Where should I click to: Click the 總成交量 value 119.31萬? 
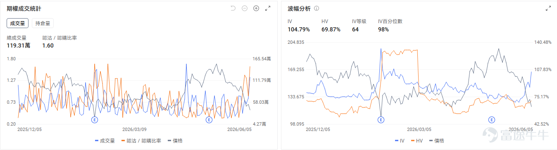pyautogui.click(x=19, y=45)
